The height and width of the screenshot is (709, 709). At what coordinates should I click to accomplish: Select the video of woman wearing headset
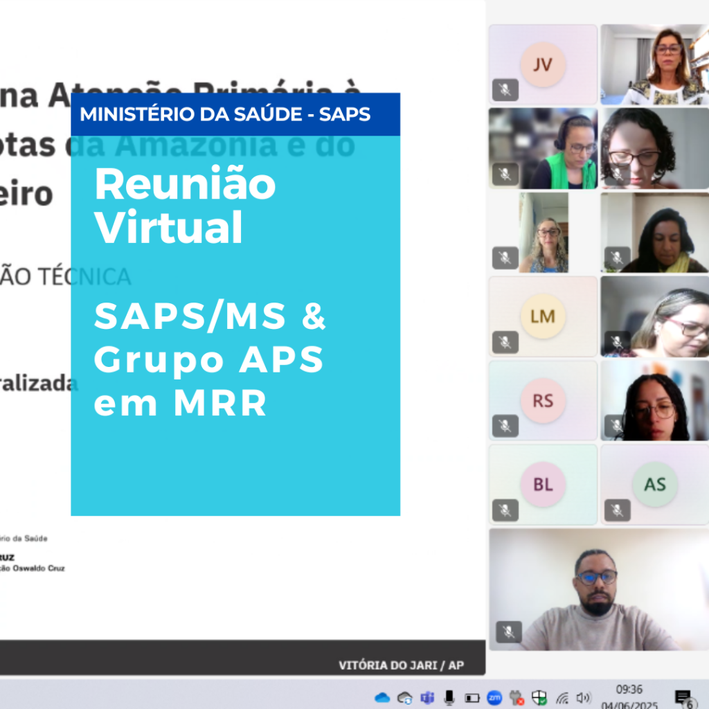tap(543, 148)
